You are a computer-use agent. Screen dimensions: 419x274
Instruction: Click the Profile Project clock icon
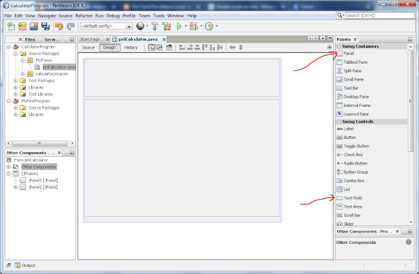[209, 26]
